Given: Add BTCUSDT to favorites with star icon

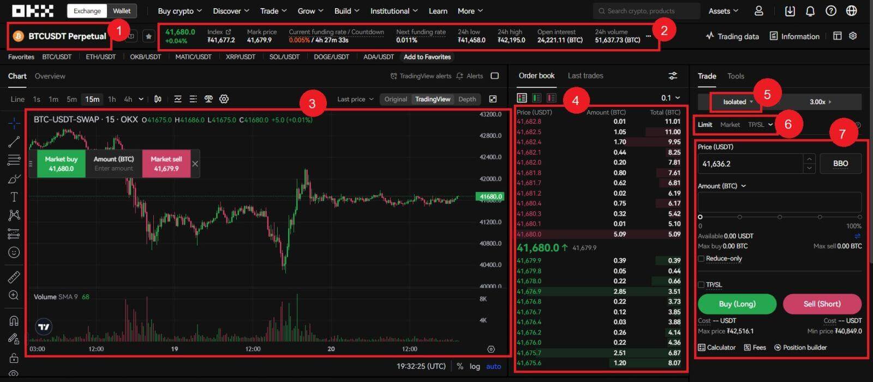Looking at the screenshot, I should 148,37.
